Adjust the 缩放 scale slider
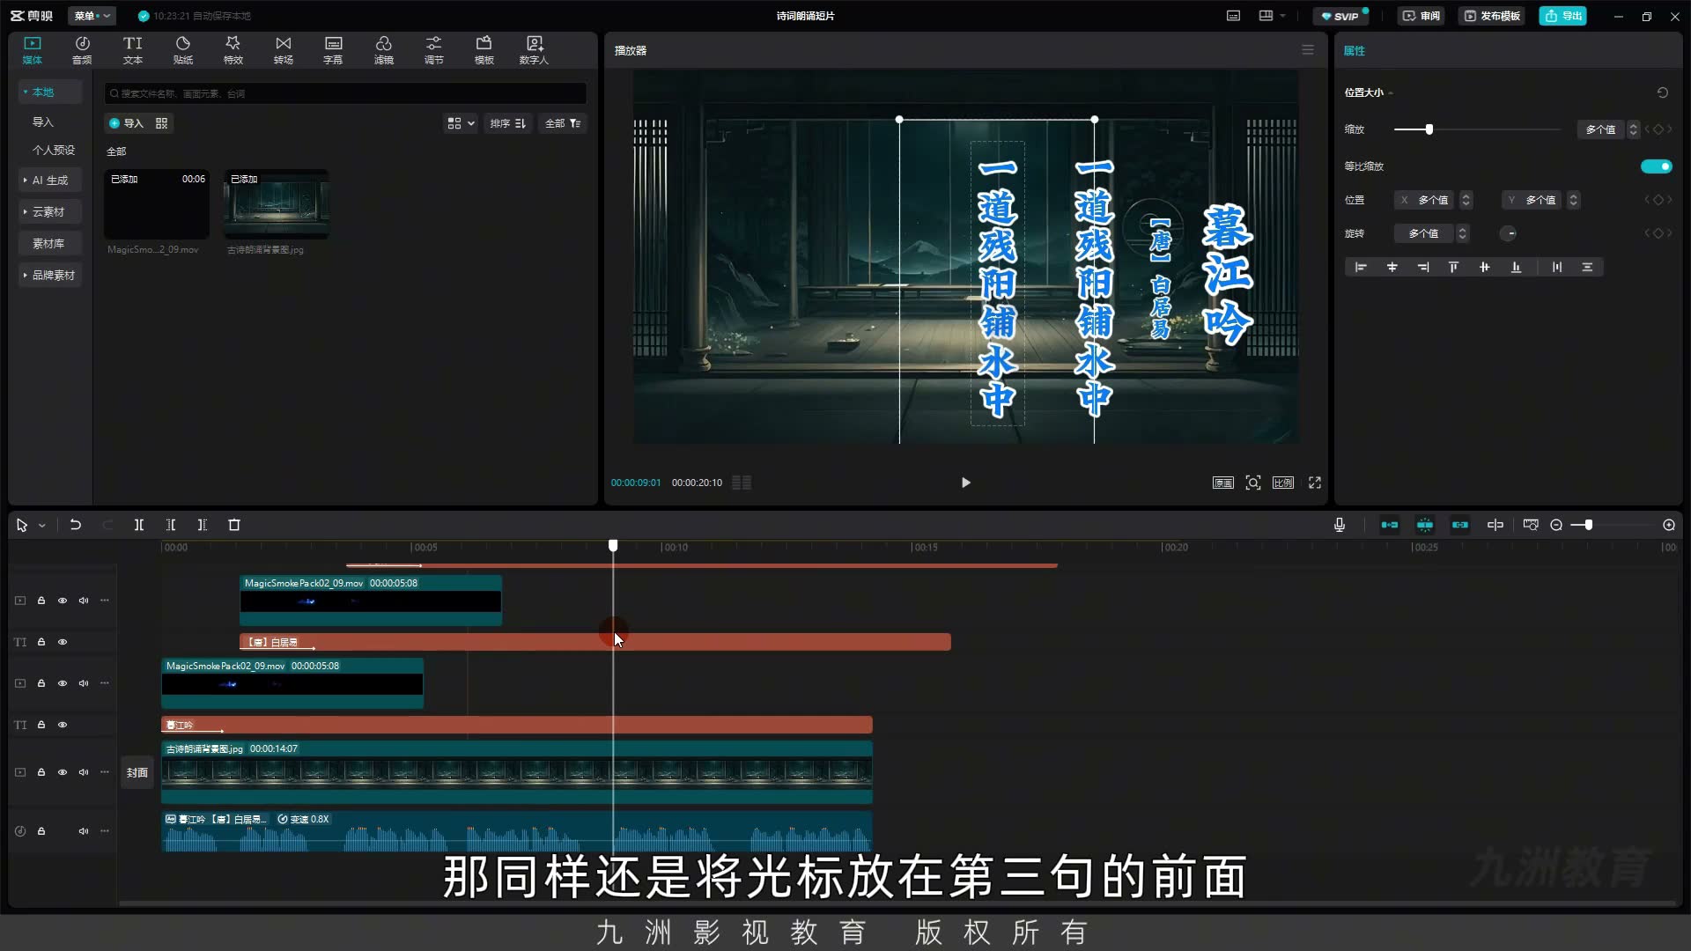Image resolution: width=1691 pixels, height=951 pixels. click(1429, 129)
